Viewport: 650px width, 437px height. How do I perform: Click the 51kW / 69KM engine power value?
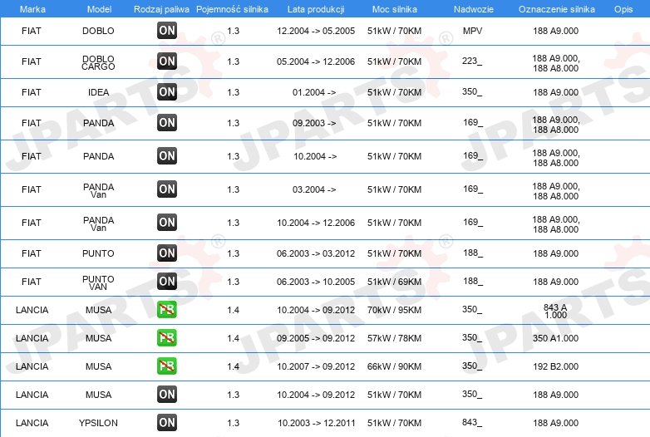pos(394,282)
